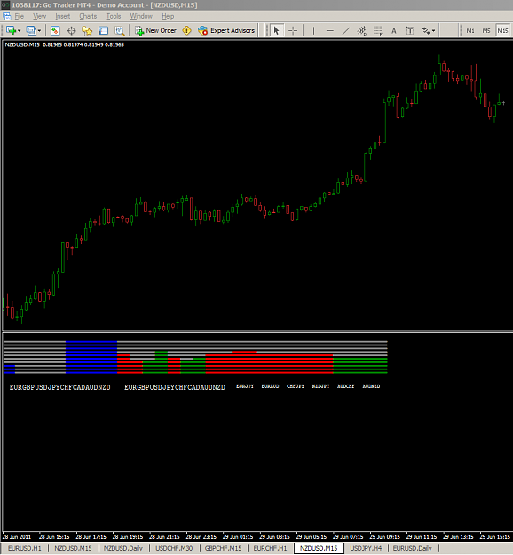Switch to the EURCHF,H1 chart tab
Screen dimensions: 513x555
[x=270, y=548]
